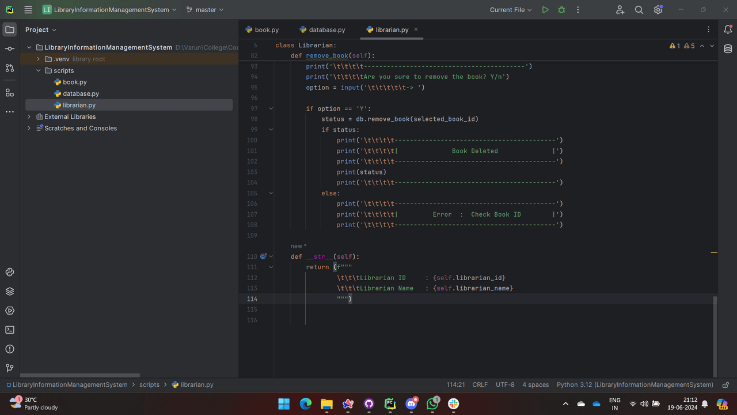Toggle the Project tool window folder icon
737x415 pixels.
pyautogui.click(x=10, y=29)
